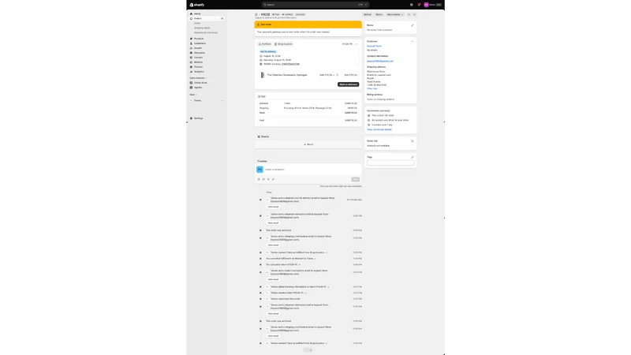The width and height of the screenshot is (631, 355).
Task: Edit Tags with the pencil icon
Action: tap(412, 157)
